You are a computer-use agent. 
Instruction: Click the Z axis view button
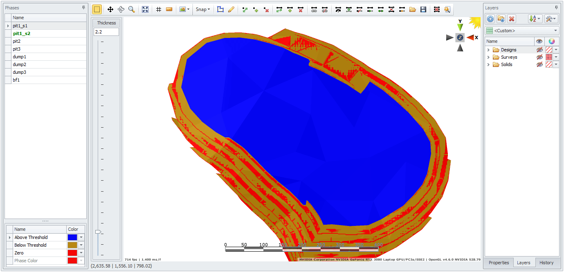point(460,37)
